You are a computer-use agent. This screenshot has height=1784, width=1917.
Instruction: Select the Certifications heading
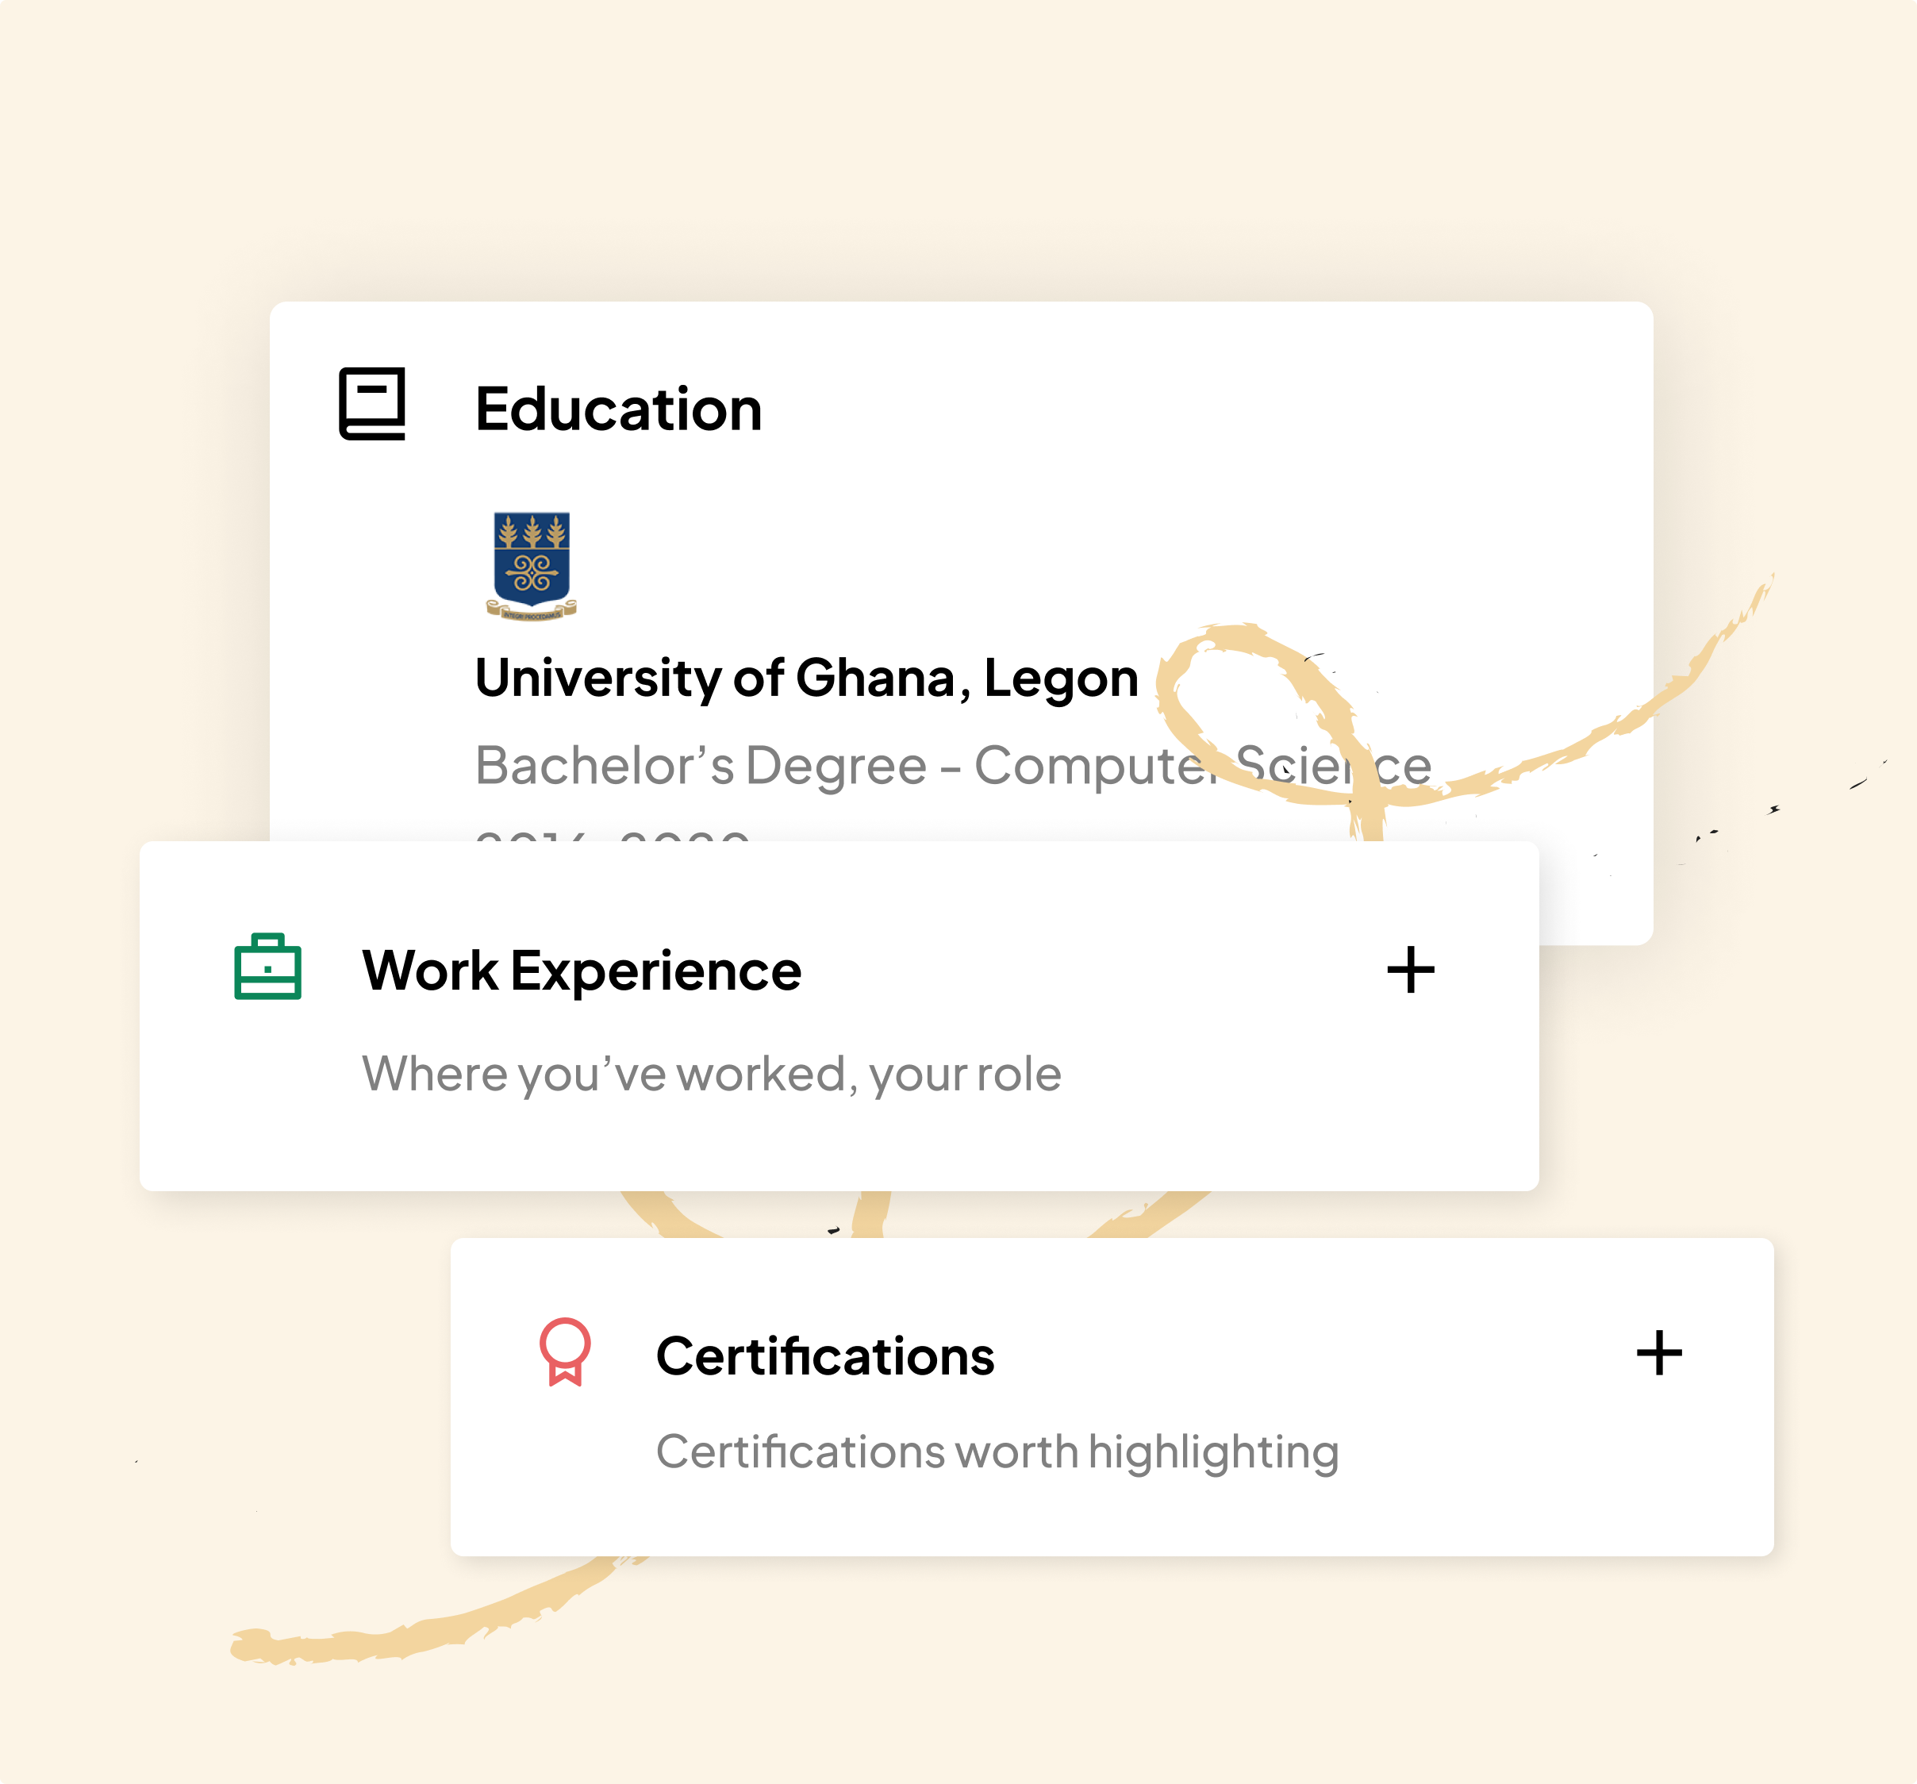tap(824, 1355)
